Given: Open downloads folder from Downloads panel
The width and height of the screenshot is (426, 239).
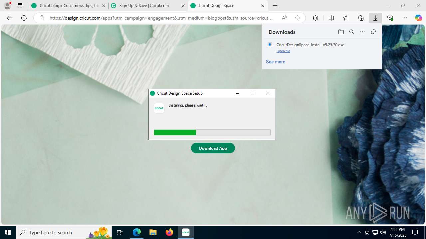Looking at the screenshot, I should (x=341, y=32).
